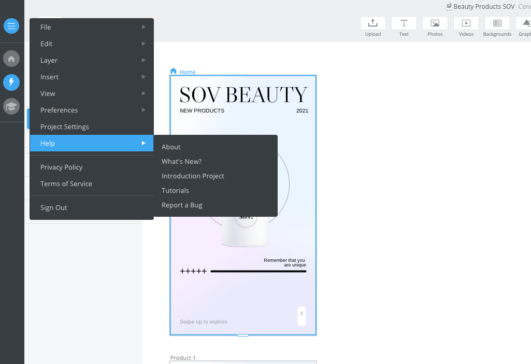Click Sign Out
This screenshot has height=364, width=531.
[92, 208]
